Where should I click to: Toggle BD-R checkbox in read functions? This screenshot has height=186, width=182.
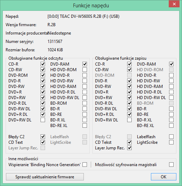tap(85, 109)
